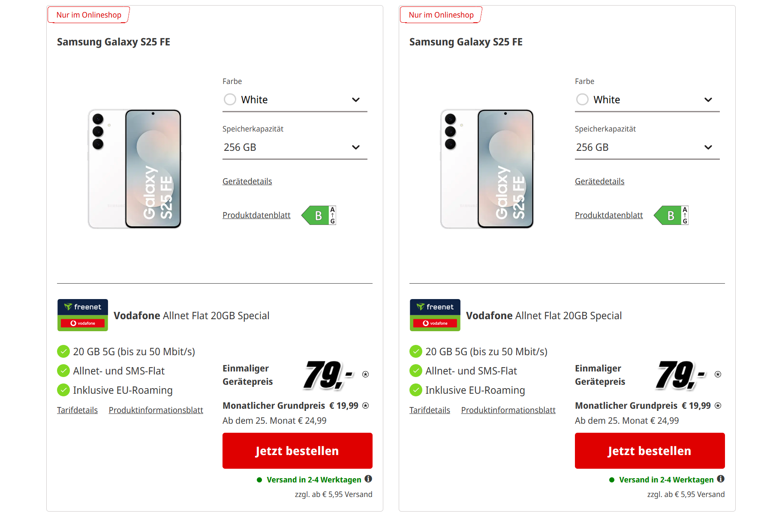The width and height of the screenshot is (773, 521).
Task: Open Produktdatenblatt link in right card
Action: (609, 215)
